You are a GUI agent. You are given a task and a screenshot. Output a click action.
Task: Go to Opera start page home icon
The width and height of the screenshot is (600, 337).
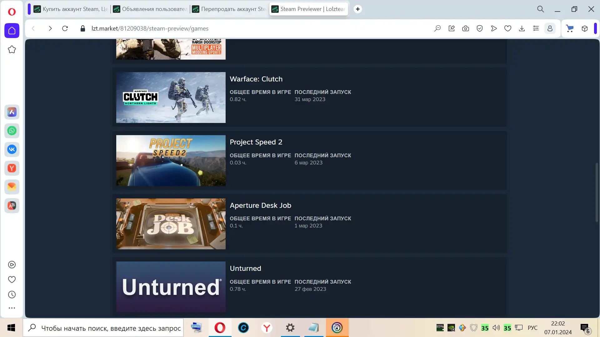pyautogui.click(x=12, y=31)
